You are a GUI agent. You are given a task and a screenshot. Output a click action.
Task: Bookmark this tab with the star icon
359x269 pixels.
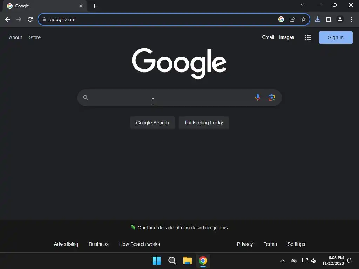tap(304, 20)
